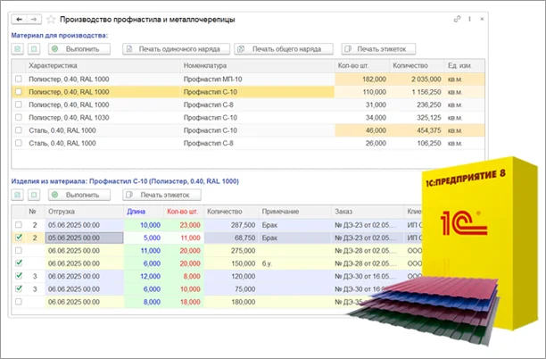This screenshot has height=359, width=546.
Task: Tick checkbox for Профнастил МП-10 row
Action: 19,79
